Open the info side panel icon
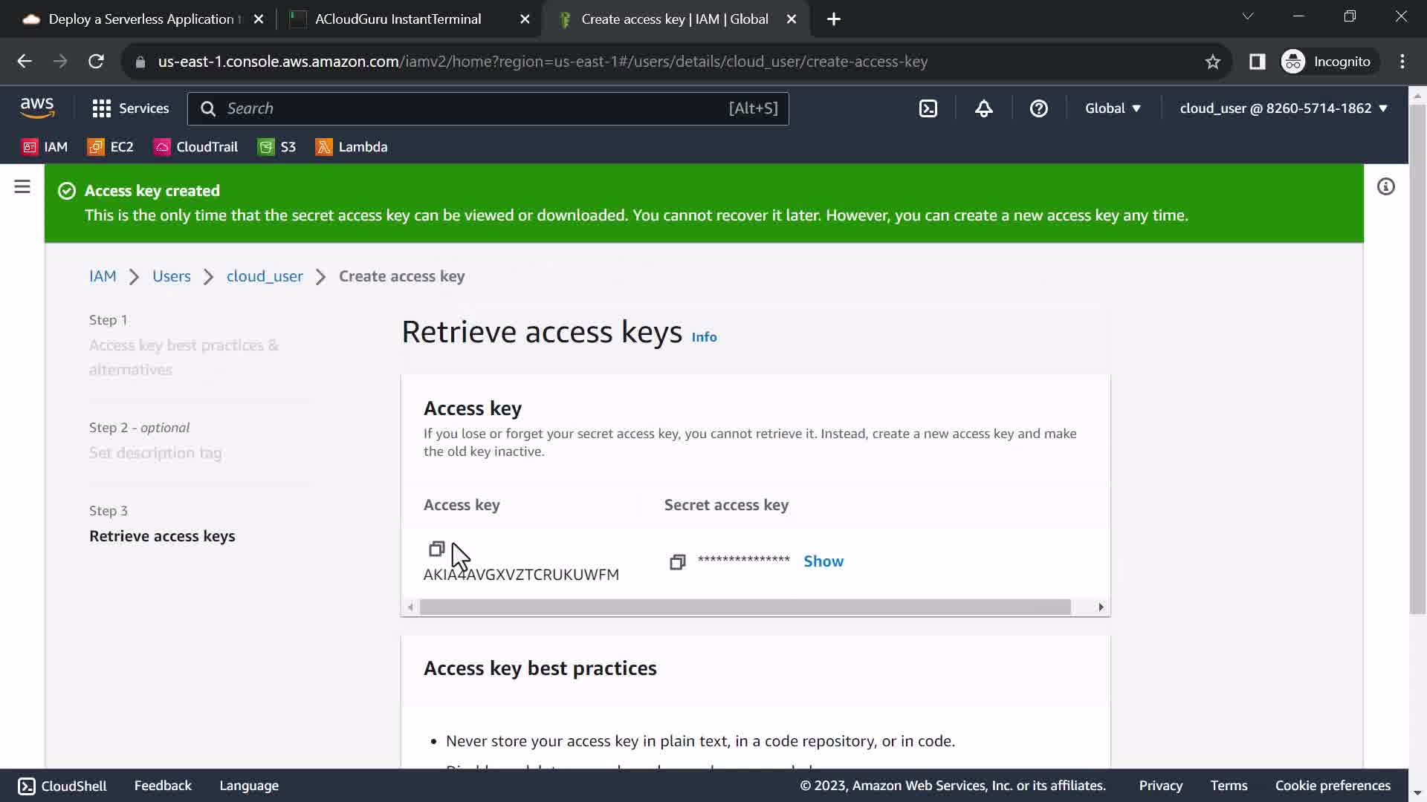This screenshot has height=802, width=1427. point(1385,186)
